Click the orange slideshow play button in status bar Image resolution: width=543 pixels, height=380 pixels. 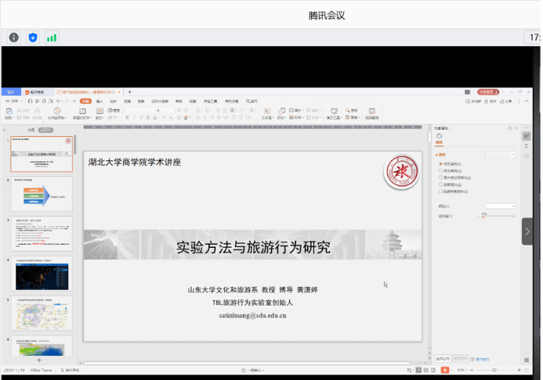[445, 370]
